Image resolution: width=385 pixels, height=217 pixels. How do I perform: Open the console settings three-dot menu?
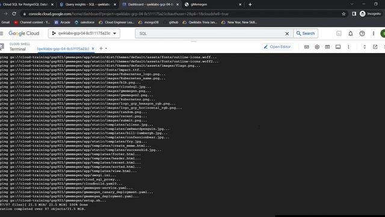click(374, 34)
